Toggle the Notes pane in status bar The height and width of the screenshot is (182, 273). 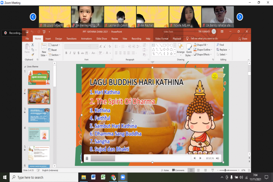tap(165, 170)
